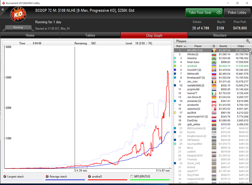Click timetopop87's UK flag icon
This screenshot has height=185, width=252.
click(x=214, y=78)
